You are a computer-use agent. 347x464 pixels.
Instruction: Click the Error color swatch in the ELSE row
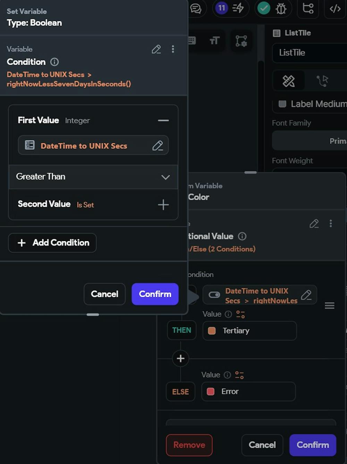211,392
